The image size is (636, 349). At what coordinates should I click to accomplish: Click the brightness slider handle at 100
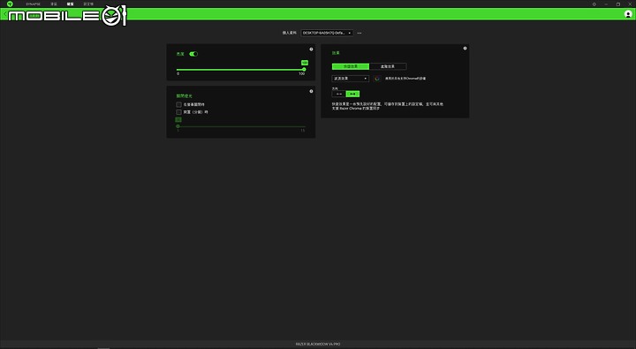coord(304,70)
